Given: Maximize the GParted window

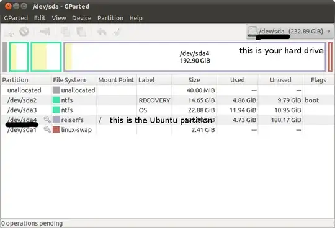Looking at the screenshot, I should click(24, 6).
